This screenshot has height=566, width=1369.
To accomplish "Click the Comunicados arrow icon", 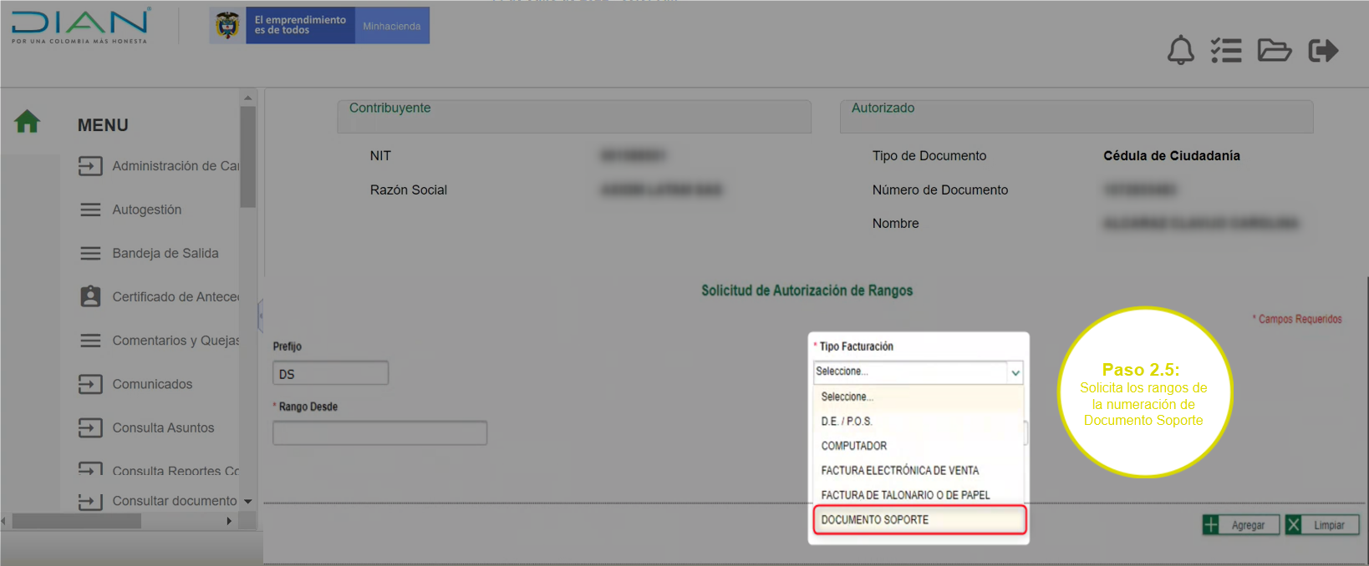I will point(90,384).
